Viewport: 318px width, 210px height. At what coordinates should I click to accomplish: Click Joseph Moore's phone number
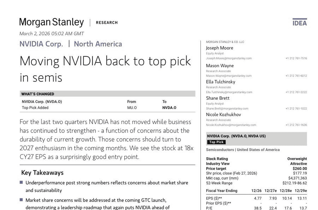(296, 58)
